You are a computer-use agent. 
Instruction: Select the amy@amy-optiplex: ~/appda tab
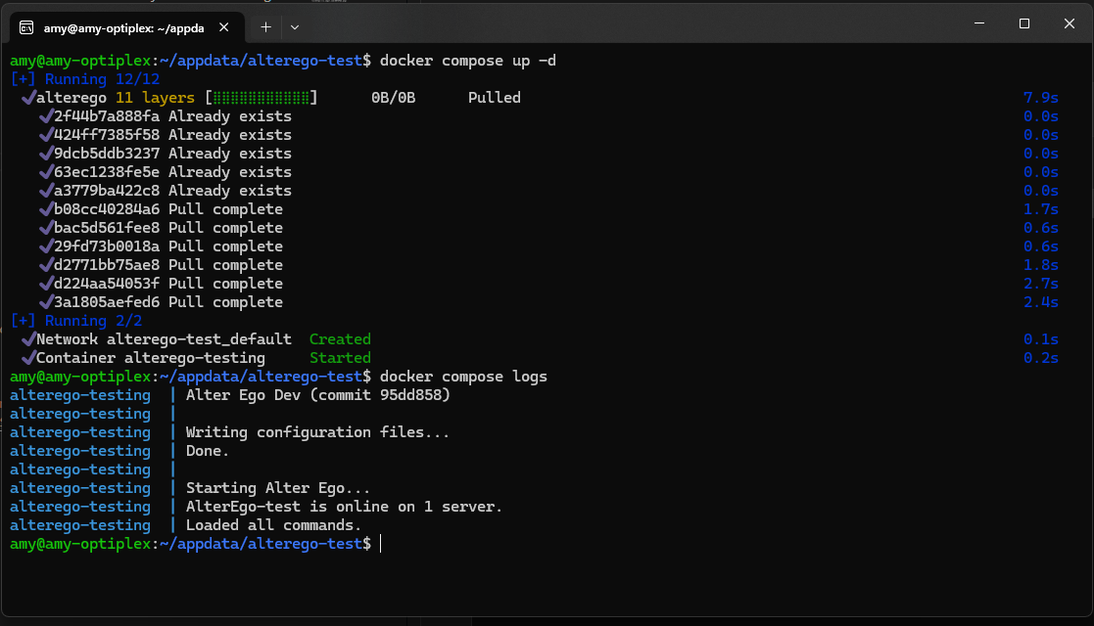(x=122, y=26)
